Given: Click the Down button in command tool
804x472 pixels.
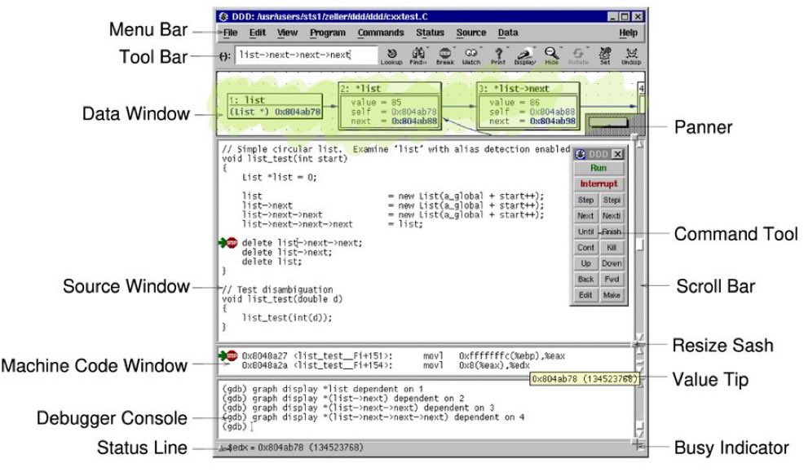Looking at the screenshot, I should pyautogui.click(x=612, y=263).
